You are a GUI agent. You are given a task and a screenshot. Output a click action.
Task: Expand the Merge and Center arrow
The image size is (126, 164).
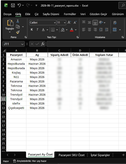(120, 30)
